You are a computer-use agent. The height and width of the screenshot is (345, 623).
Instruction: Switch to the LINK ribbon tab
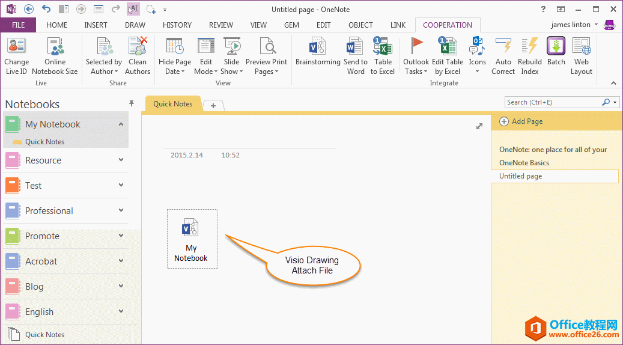(x=398, y=25)
